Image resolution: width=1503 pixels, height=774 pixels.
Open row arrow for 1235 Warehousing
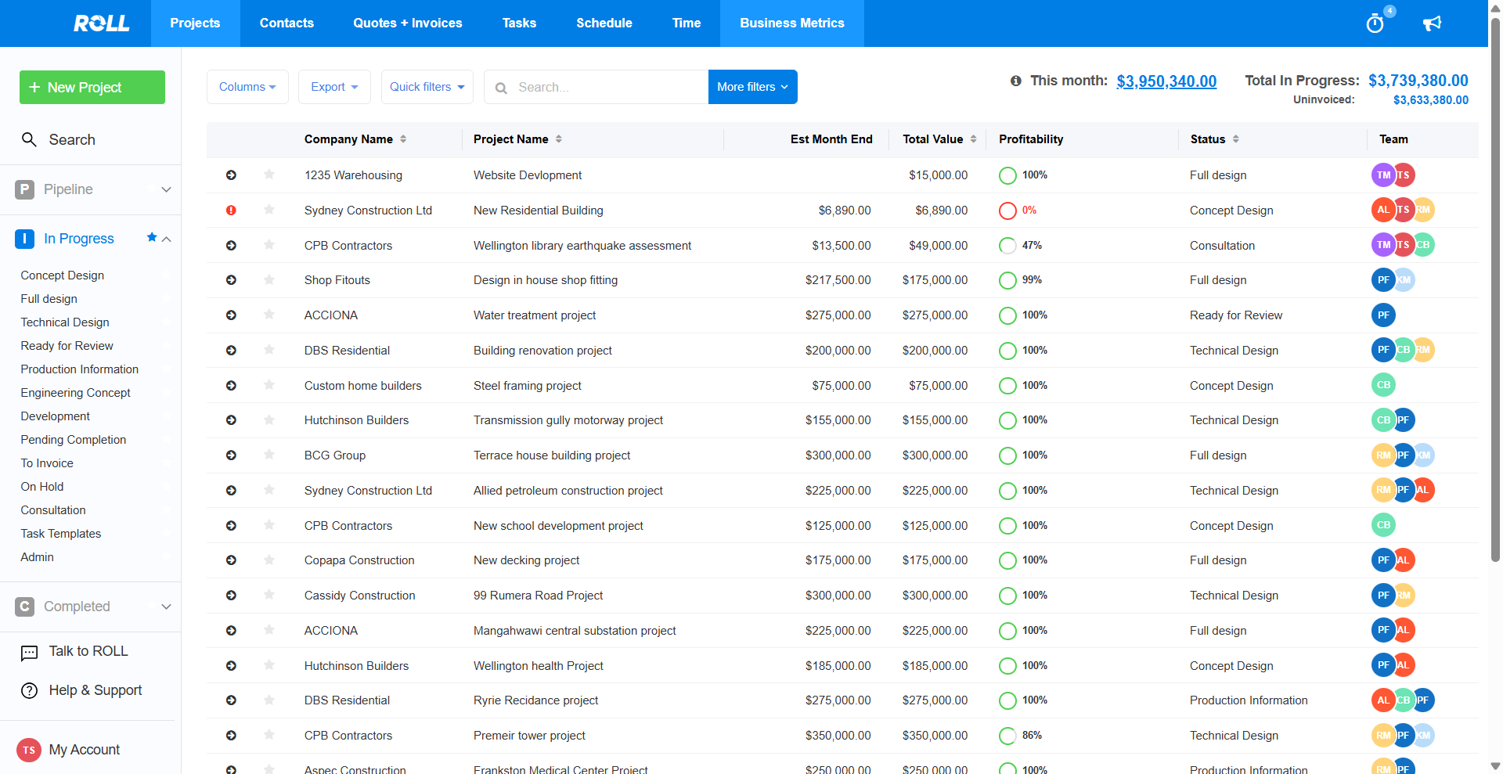231,175
